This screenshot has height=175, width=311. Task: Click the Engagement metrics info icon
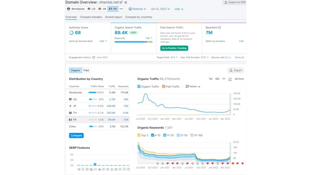(x=94, y=57)
